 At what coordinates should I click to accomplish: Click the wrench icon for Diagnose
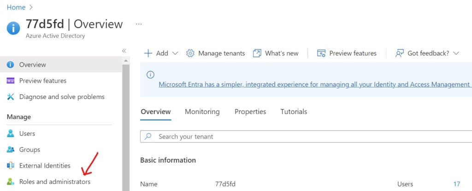[11, 97]
